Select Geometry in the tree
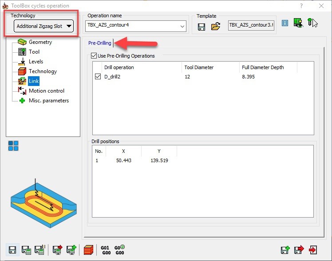This screenshot has height=261, width=332. [x=40, y=42]
